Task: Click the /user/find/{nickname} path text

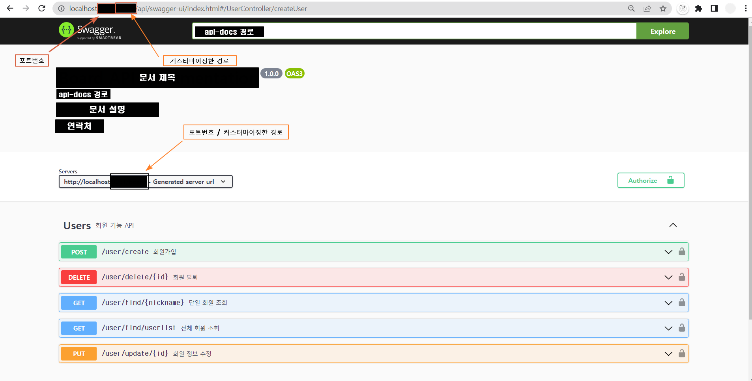Action: 143,303
